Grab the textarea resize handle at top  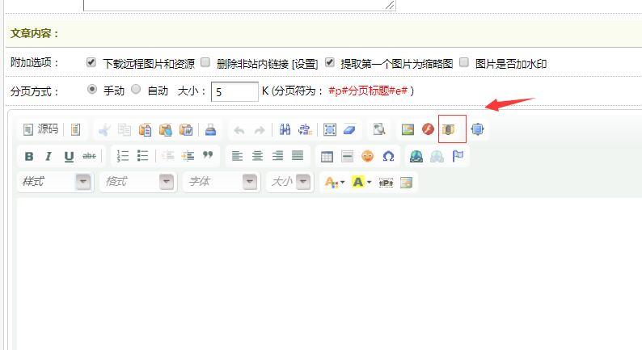pyautogui.click(x=390, y=6)
